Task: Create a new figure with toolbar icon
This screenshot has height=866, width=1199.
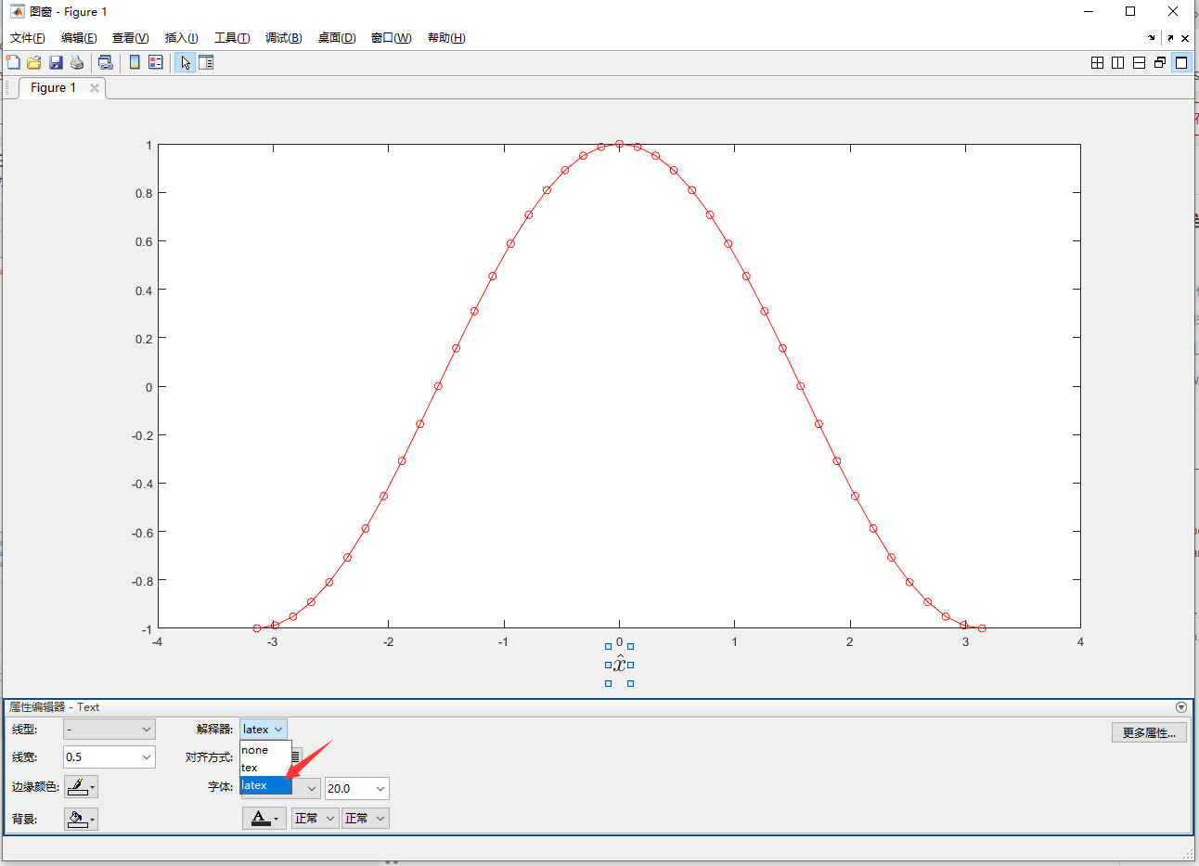Action: click(13, 62)
